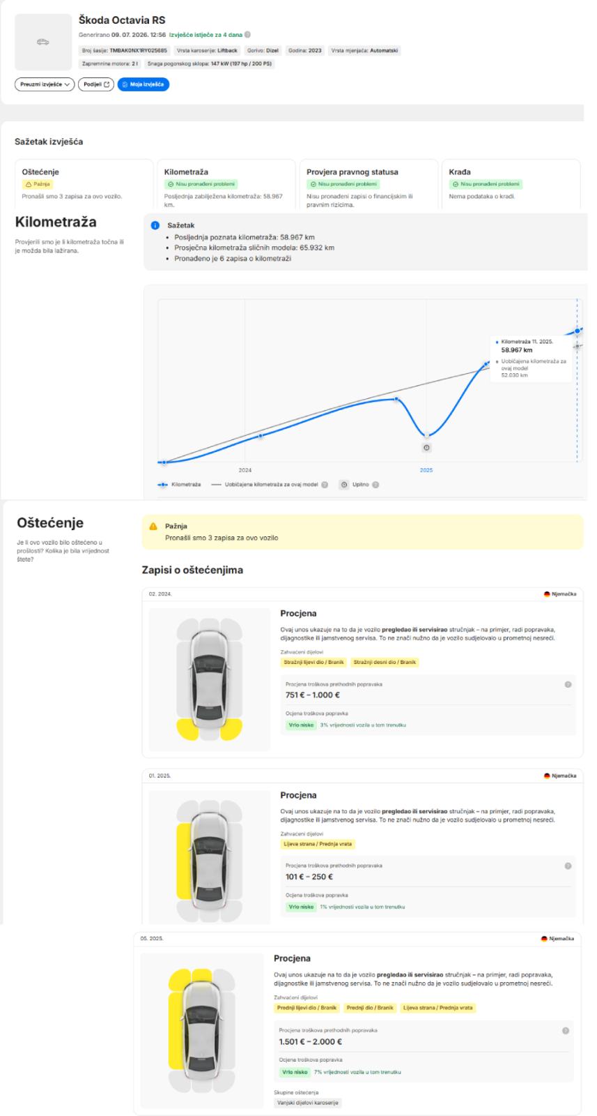
Task: Open the Preuzmi izvješće dropdown
Action: coord(45,84)
